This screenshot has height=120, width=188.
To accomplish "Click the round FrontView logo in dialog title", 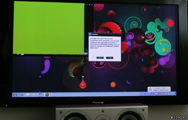I will pyautogui.click(x=90, y=34).
